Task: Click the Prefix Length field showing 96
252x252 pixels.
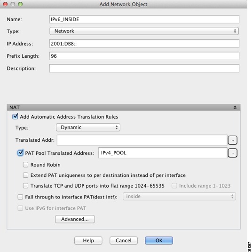Action: coord(144,56)
